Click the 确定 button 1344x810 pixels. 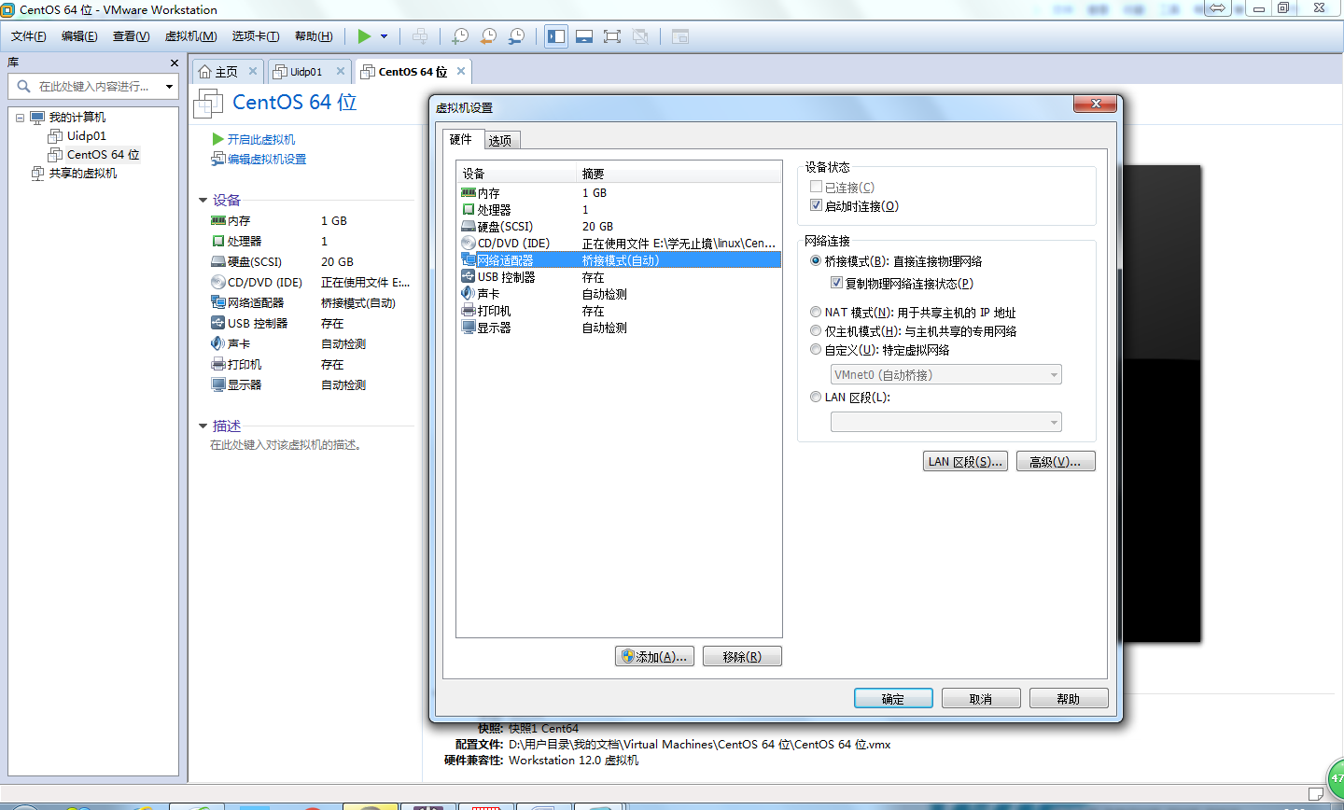tap(893, 698)
